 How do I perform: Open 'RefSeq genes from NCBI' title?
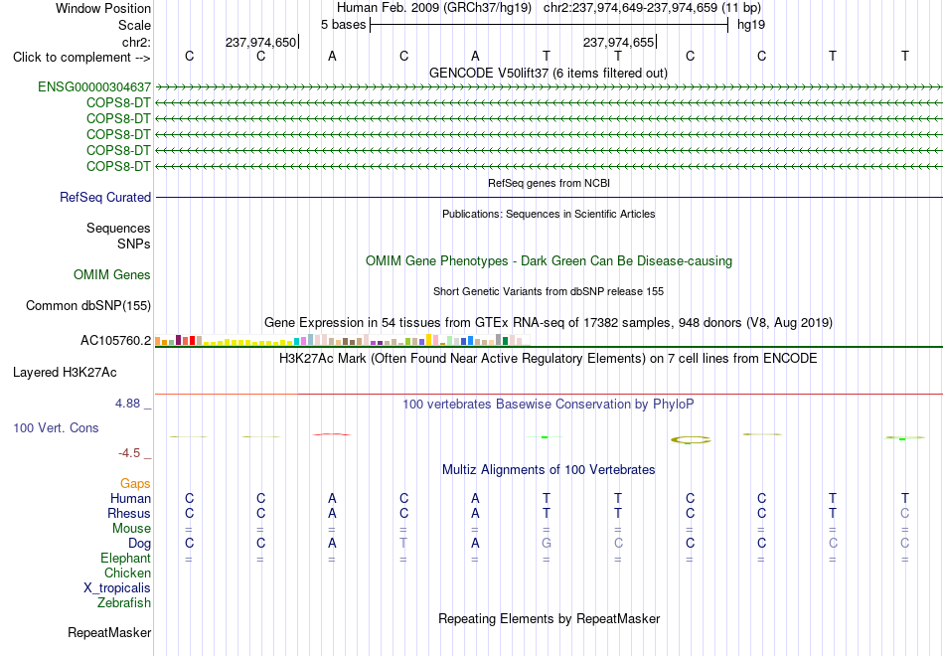(x=549, y=183)
